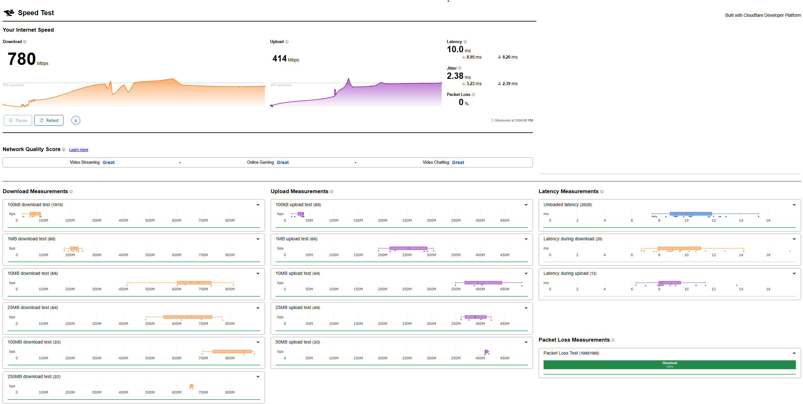Click the 414 Mbps upload value

286,59
